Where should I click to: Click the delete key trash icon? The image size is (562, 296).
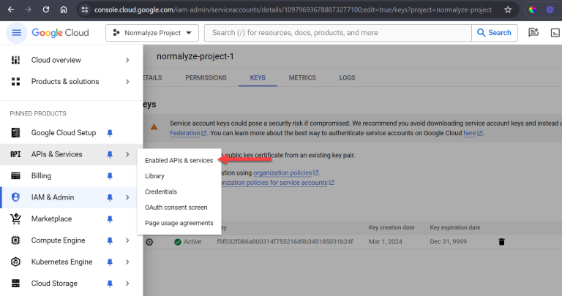point(501,241)
